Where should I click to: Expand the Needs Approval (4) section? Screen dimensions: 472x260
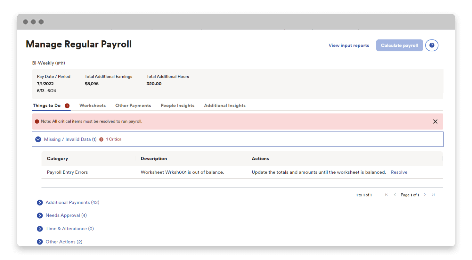pyautogui.click(x=40, y=215)
